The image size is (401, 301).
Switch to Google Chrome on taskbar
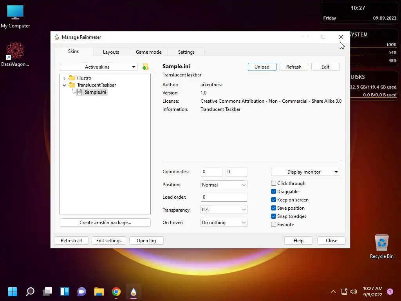pos(116,292)
